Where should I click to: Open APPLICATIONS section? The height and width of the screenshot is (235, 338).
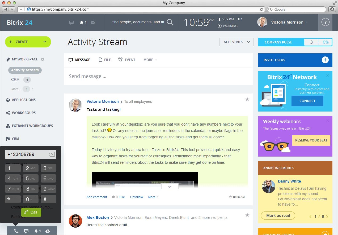tap(21, 100)
